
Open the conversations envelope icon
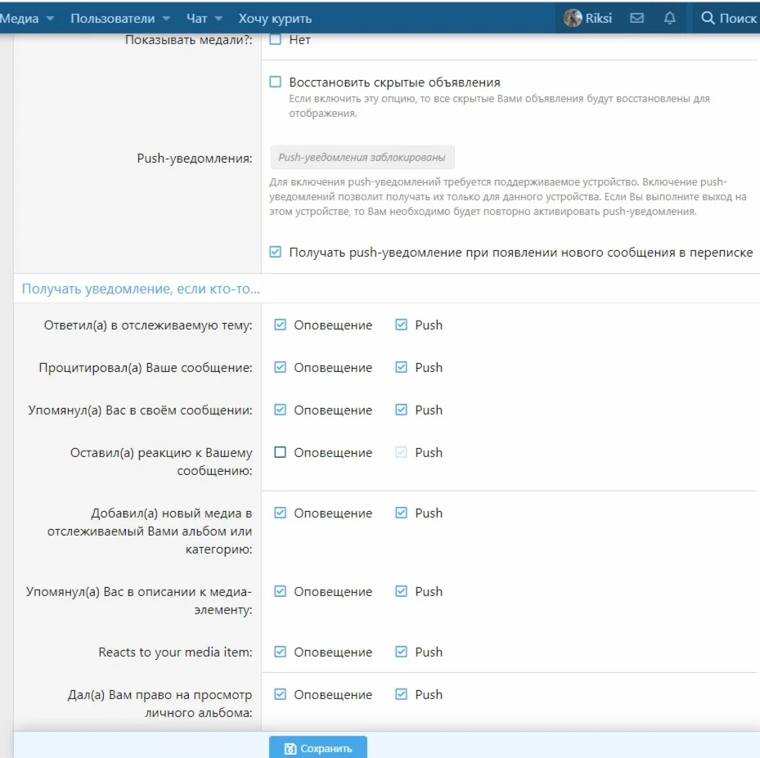637,18
